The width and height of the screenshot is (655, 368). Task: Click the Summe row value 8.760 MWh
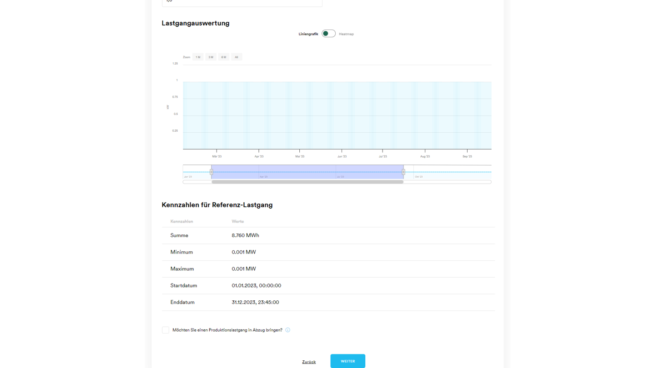pos(245,235)
